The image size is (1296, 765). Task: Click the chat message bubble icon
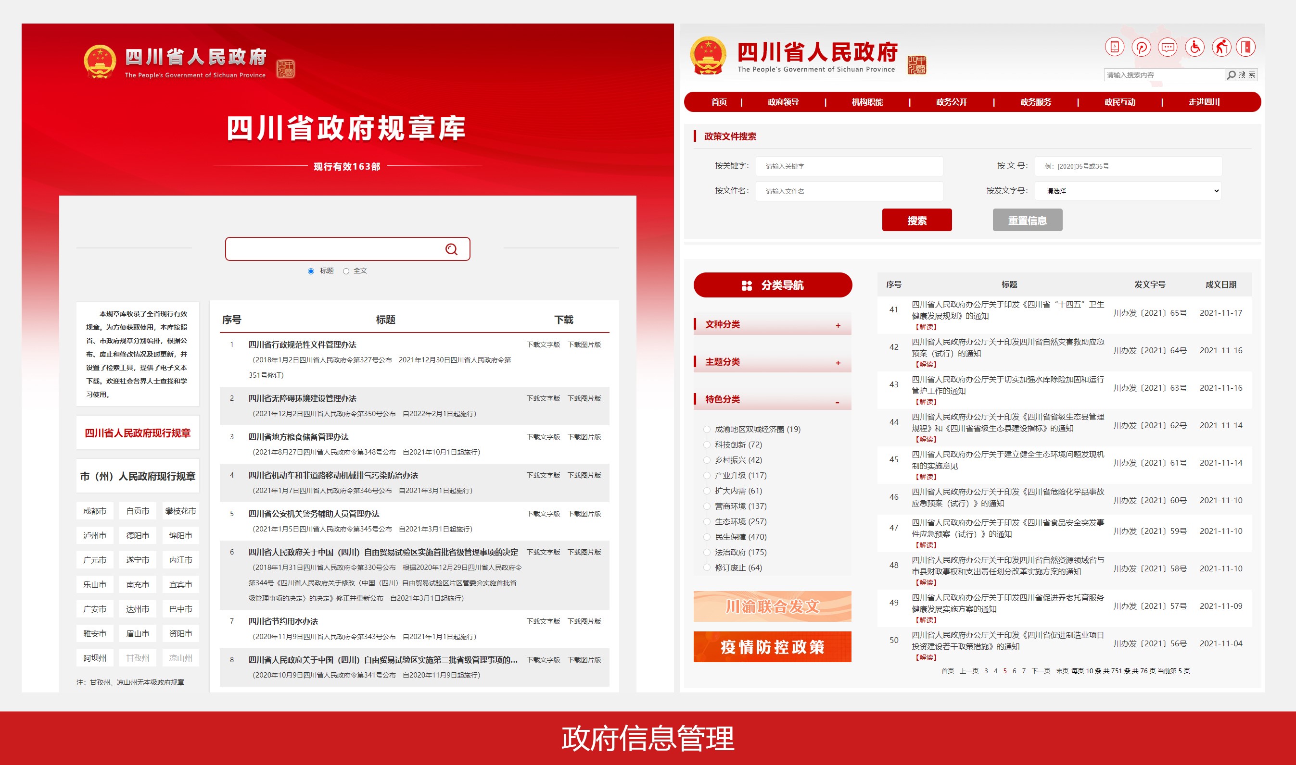1168,48
